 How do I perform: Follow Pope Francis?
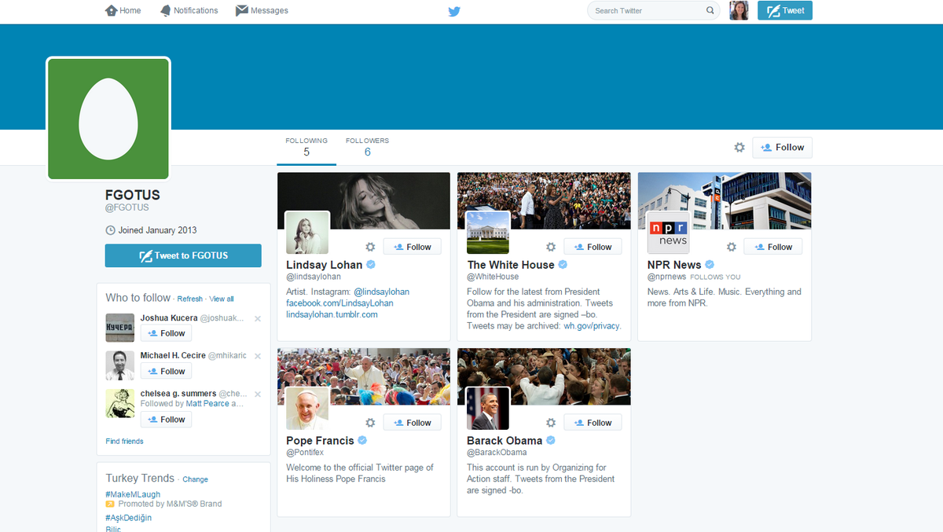point(413,423)
